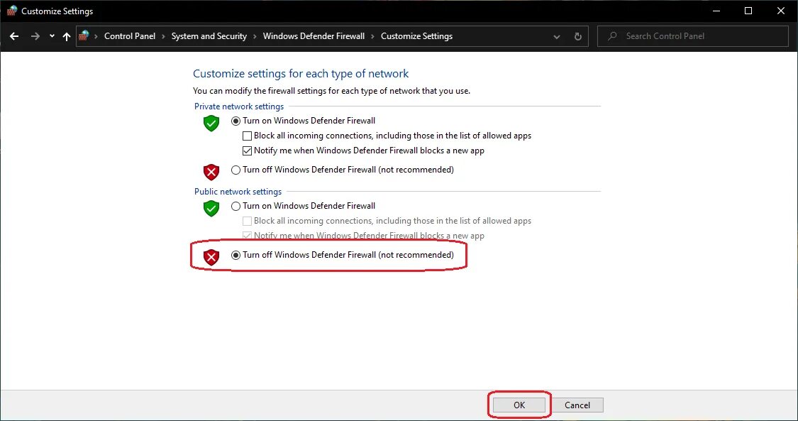Image resolution: width=798 pixels, height=421 pixels.
Task: Click the search magnifier icon
Action: 612,36
